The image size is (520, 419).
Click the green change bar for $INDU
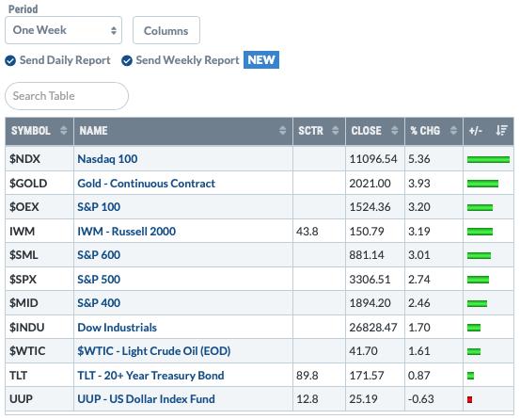[474, 328]
